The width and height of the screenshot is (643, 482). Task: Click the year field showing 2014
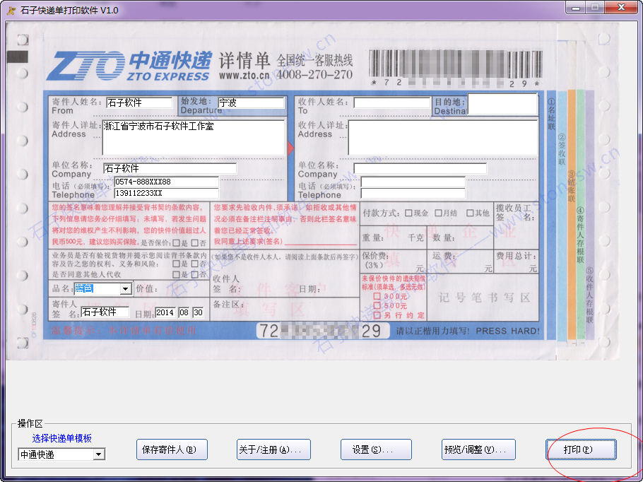click(x=165, y=312)
